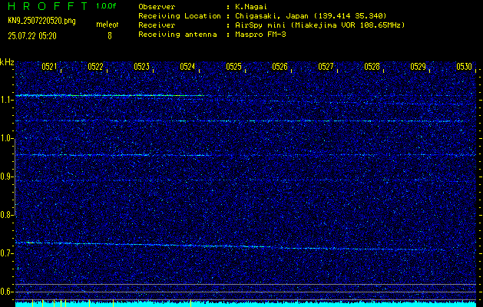Image resolution: width=483 pixels, height=307 pixels.
Task: Click the Receiving antenna label
Action: tap(177, 35)
